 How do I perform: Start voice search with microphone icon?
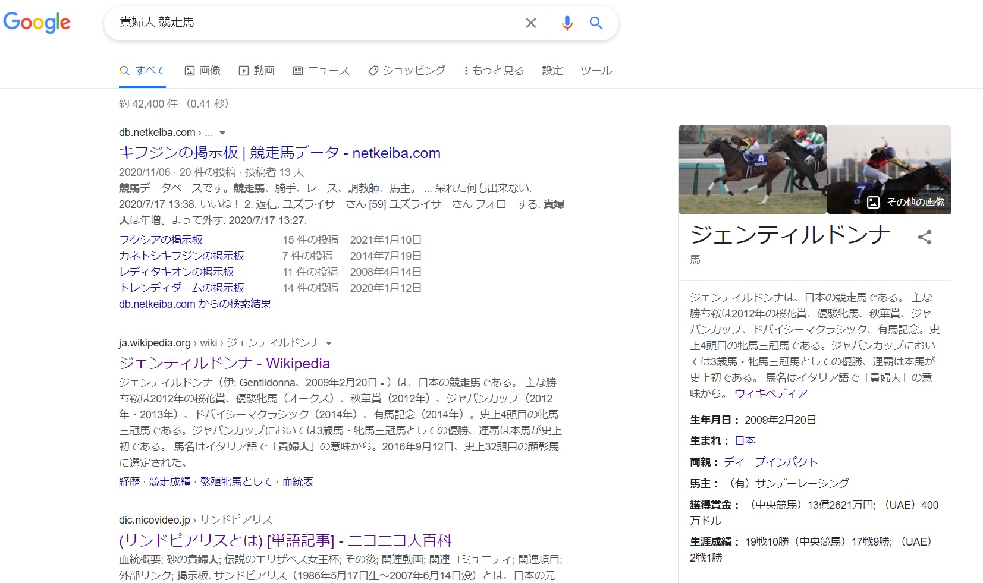click(x=567, y=23)
